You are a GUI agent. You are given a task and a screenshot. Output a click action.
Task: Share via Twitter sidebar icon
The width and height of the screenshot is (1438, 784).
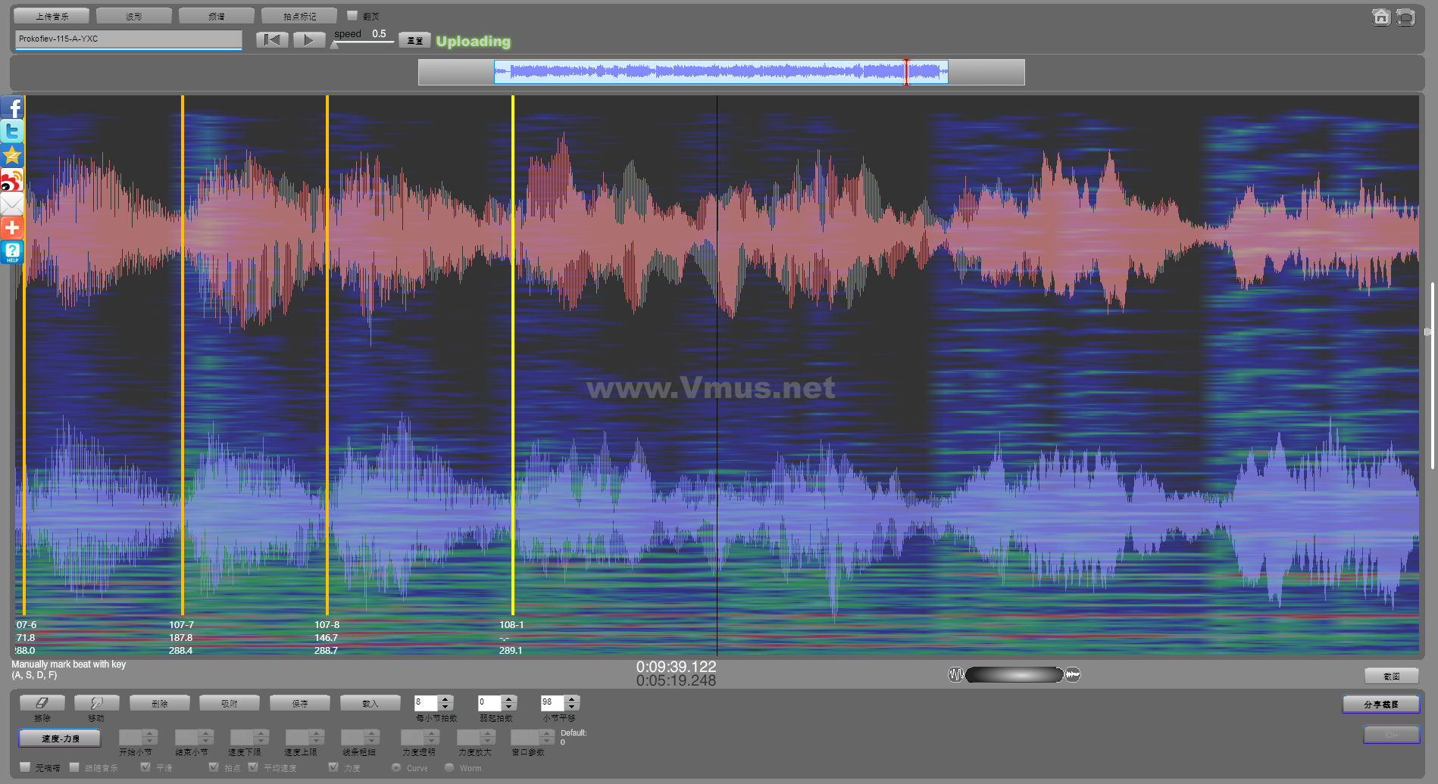tap(12, 131)
